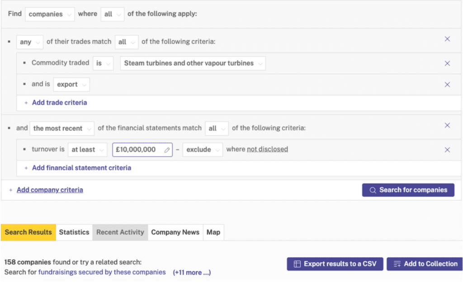
Task: Expand the Steam turbines commodity dropdown
Action: click(193, 63)
